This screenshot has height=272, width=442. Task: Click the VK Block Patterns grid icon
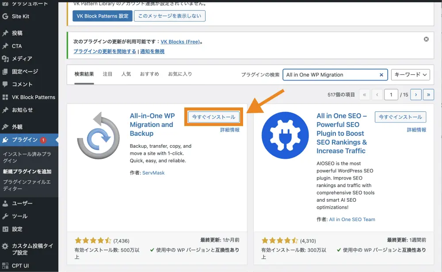pyautogui.click(x=5, y=97)
